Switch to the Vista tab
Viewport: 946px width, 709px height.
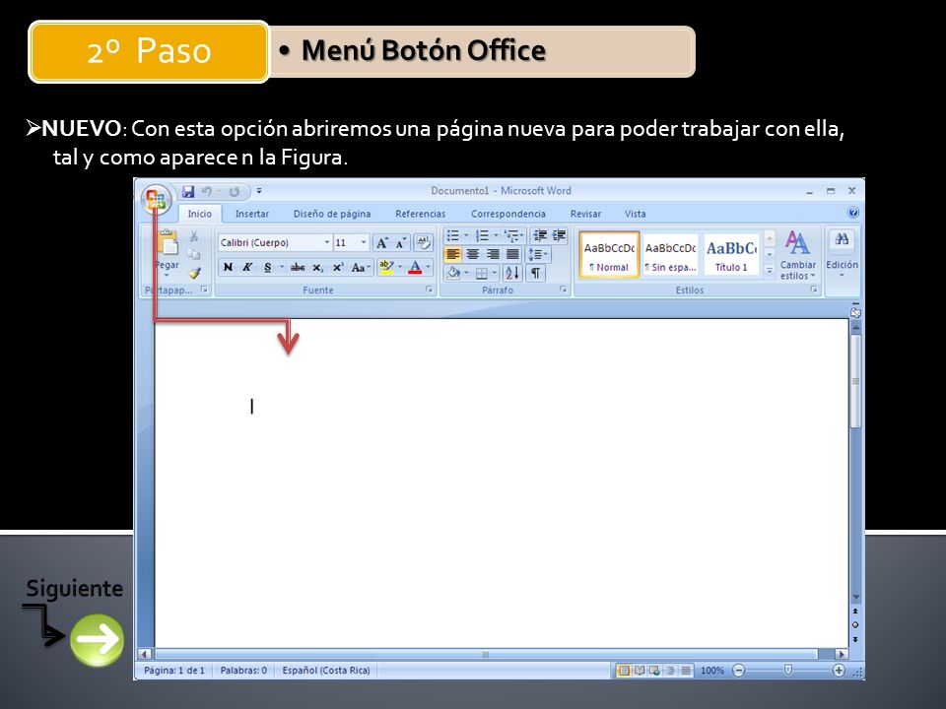tap(635, 214)
